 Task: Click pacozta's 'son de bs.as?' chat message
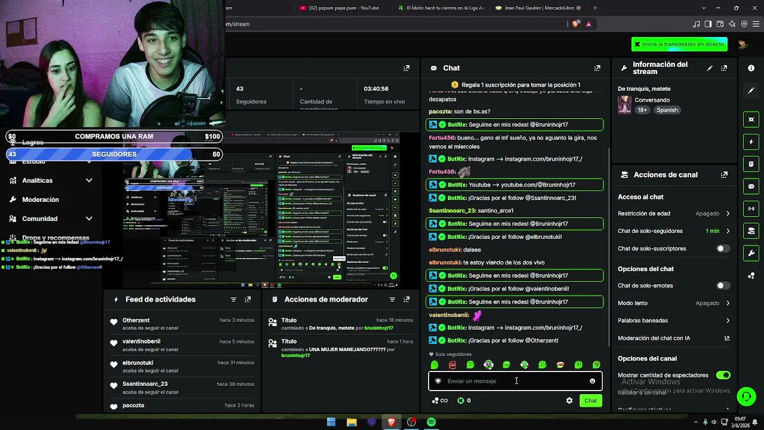point(460,112)
